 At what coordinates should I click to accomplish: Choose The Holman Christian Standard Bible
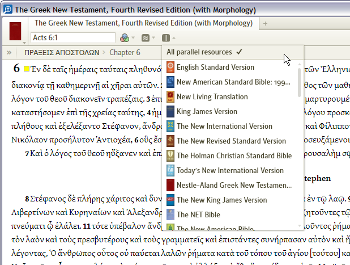(x=230, y=156)
